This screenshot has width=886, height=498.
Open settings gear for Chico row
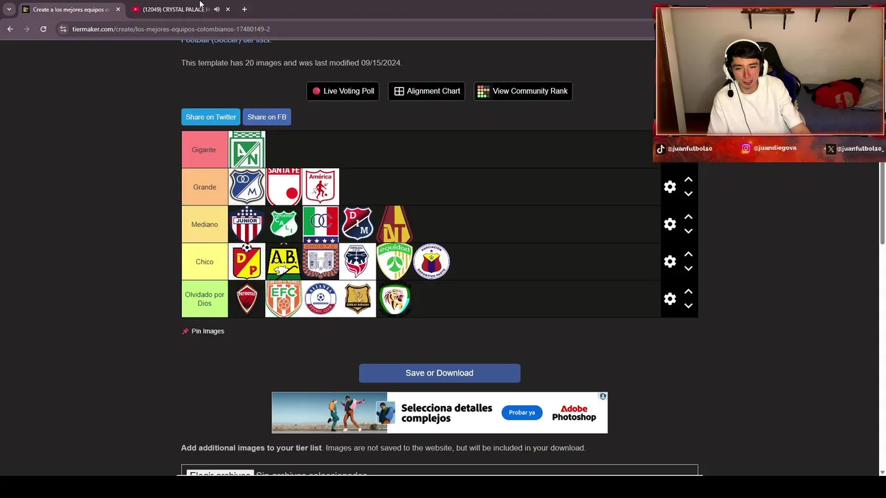click(x=670, y=261)
